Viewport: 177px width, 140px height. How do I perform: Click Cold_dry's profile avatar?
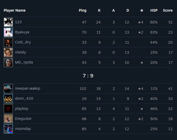click(x=8, y=42)
